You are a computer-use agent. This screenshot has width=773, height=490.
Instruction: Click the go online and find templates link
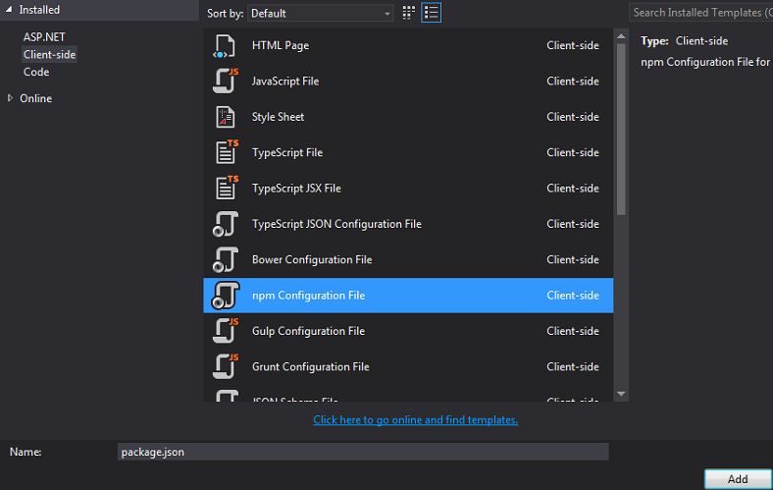click(x=415, y=420)
